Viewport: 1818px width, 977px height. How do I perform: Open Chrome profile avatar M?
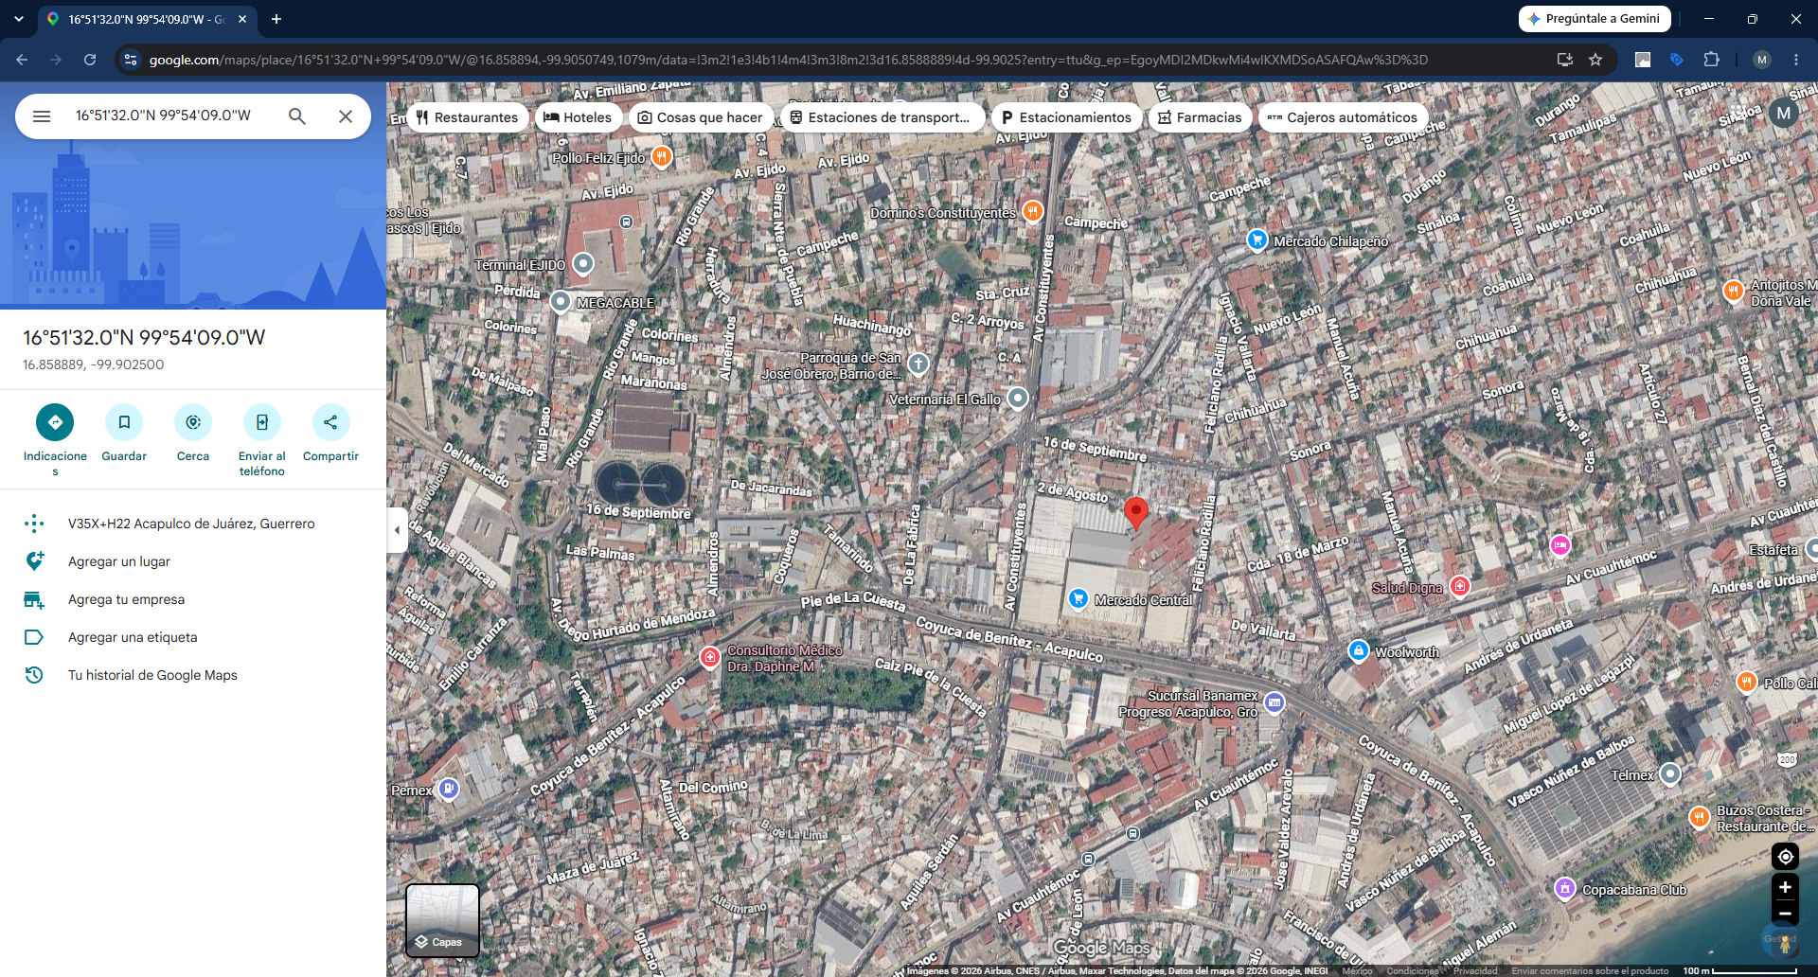[x=1761, y=60]
